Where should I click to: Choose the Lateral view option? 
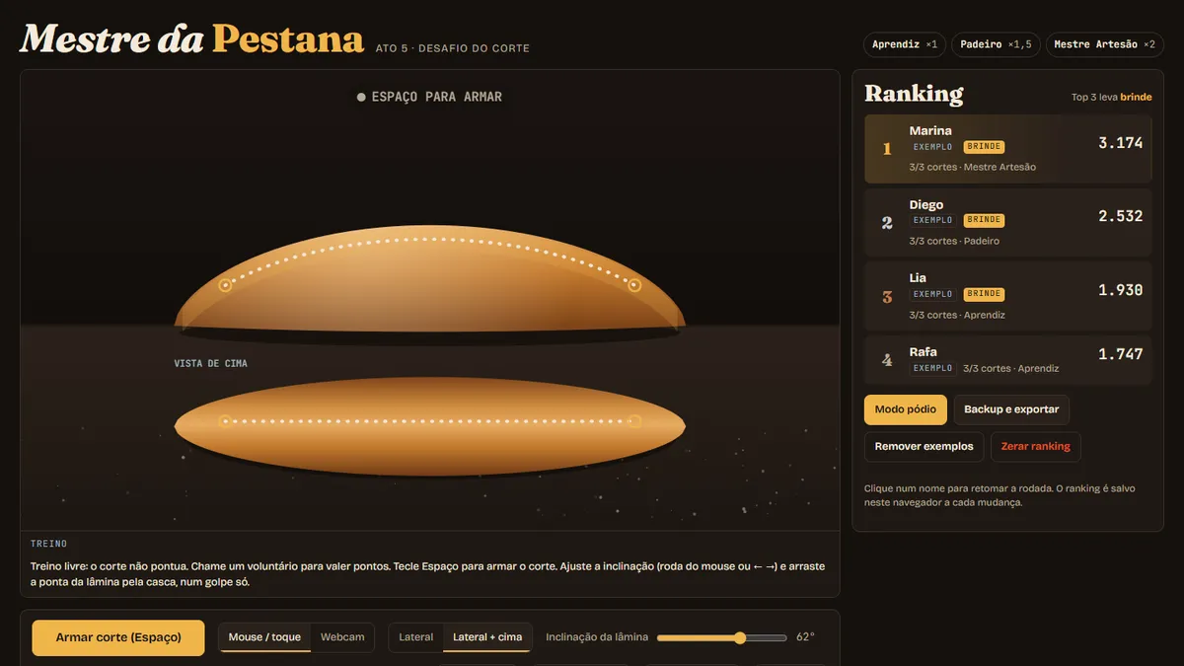coord(415,637)
